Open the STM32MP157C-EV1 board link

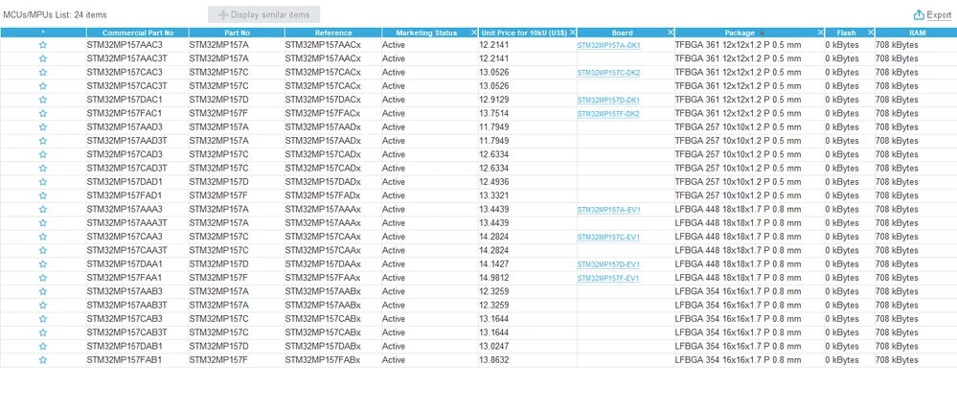pyautogui.click(x=608, y=237)
